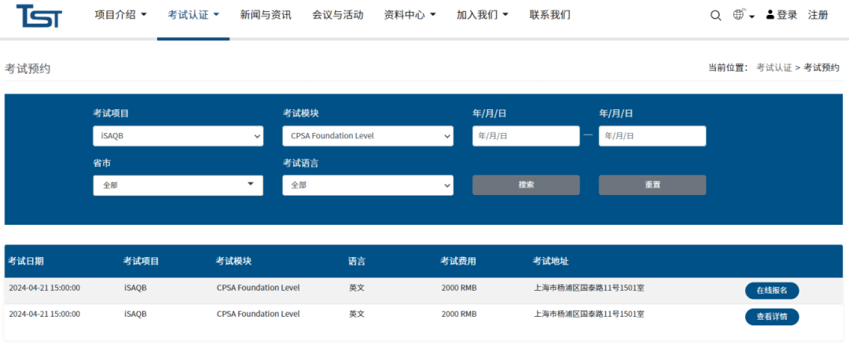The image size is (849, 349).
Task: Click the 考试费用 column header
Action: pyautogui.click(x=458, y=261)
